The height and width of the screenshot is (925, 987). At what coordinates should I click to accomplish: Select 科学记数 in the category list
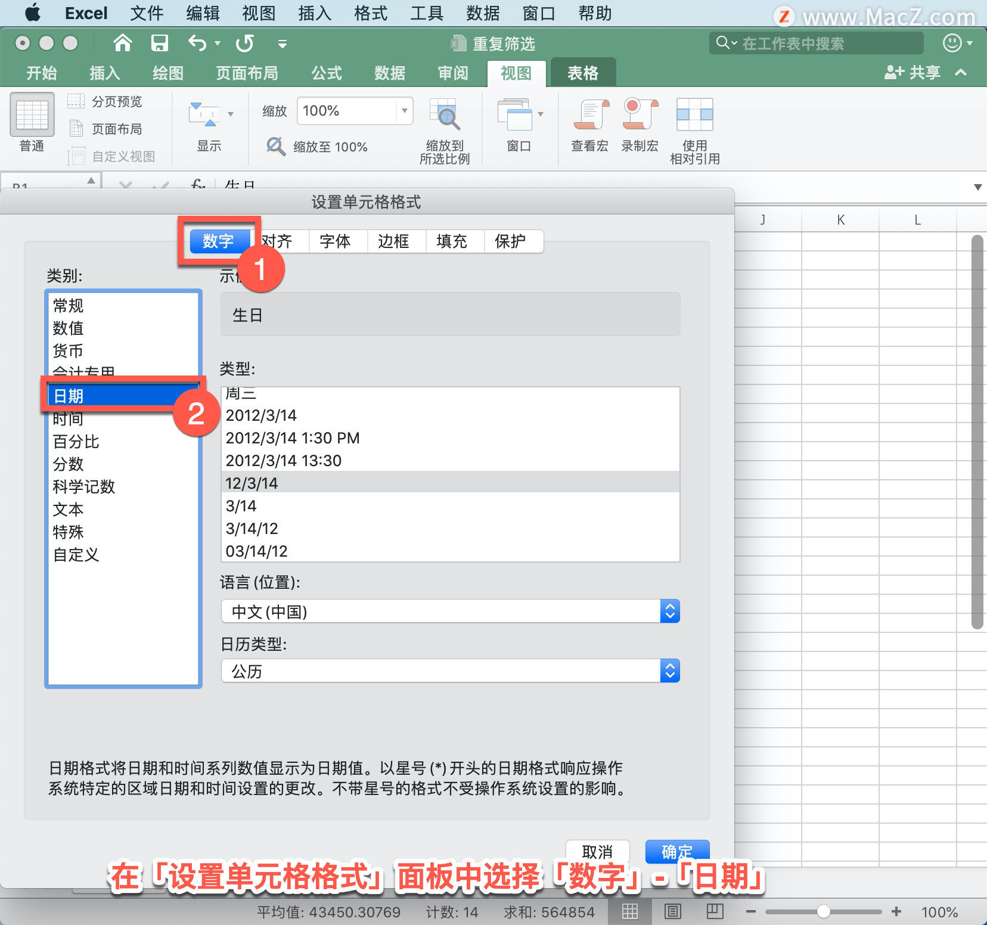tap(123, 487)
